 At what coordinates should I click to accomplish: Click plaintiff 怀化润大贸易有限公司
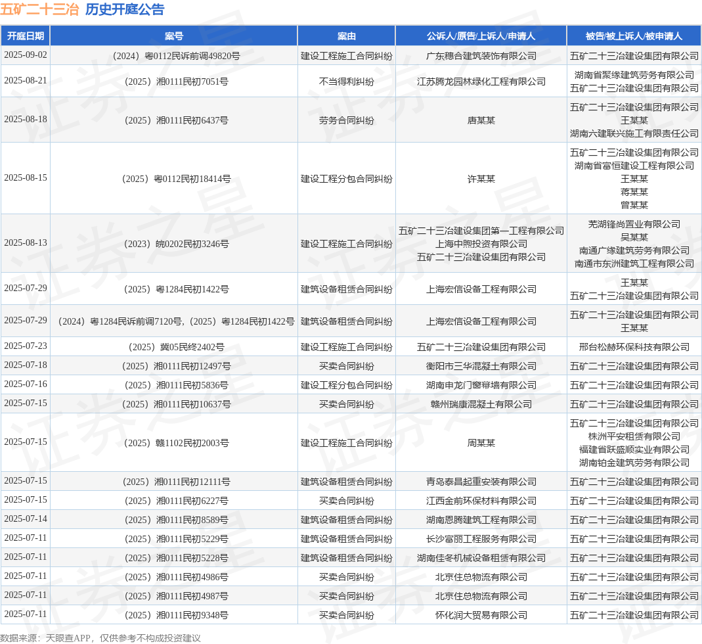[x=481, y=615]
